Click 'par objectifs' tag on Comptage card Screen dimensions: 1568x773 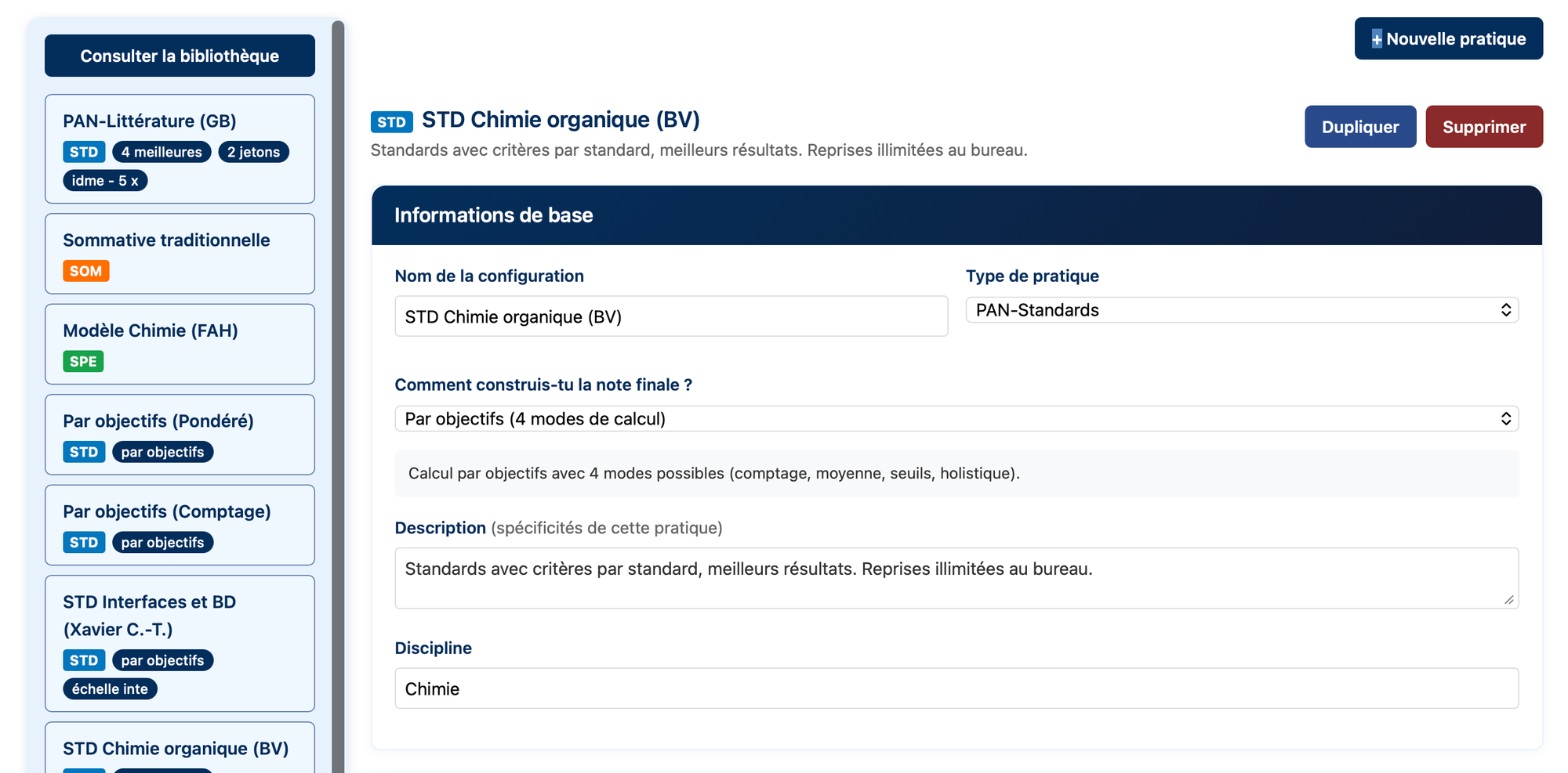point(162,542)
